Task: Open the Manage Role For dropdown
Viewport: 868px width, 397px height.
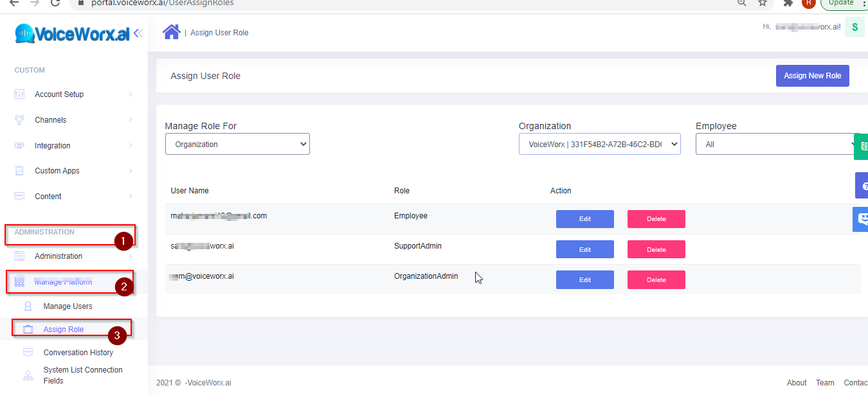Action: click(x=237, y=145)
